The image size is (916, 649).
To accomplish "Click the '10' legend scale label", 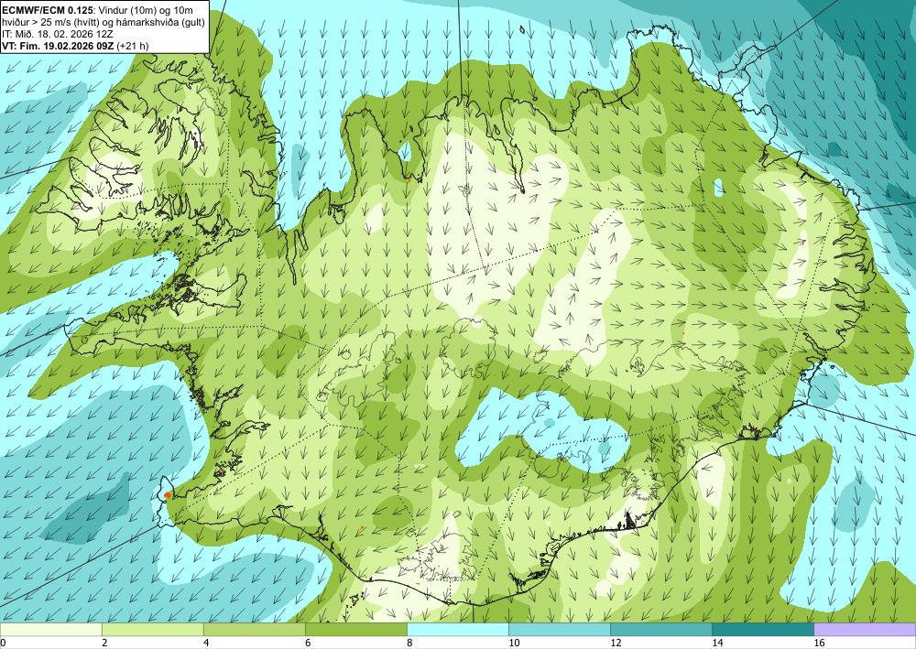I will pyautogui.click(x=513, y=643).
